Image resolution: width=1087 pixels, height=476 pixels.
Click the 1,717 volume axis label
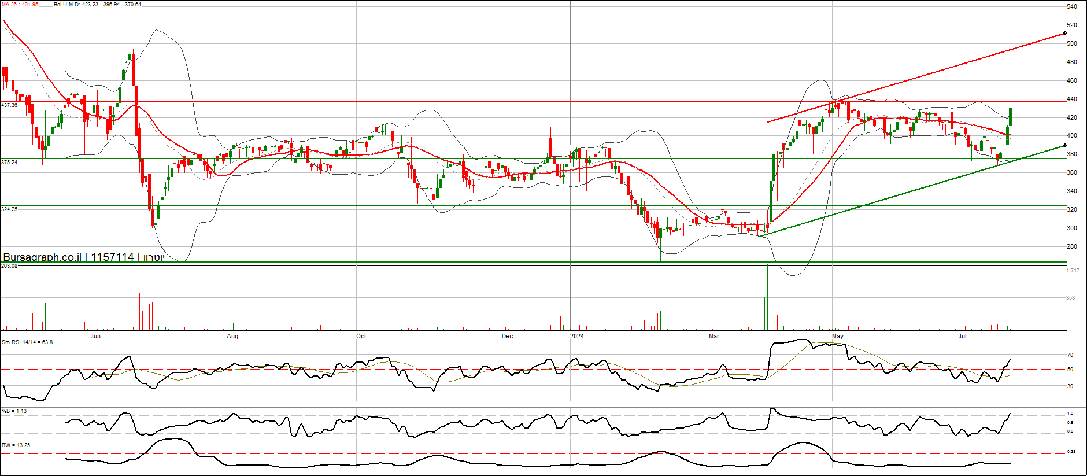tap(1073, 271)
